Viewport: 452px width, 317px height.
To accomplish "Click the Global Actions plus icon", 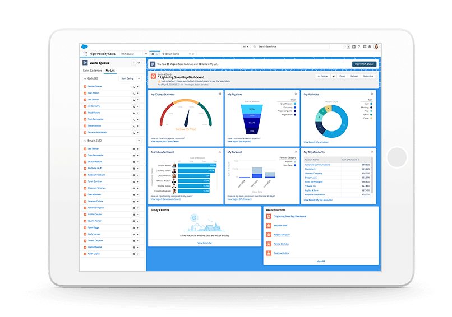I will click(354, 46).
